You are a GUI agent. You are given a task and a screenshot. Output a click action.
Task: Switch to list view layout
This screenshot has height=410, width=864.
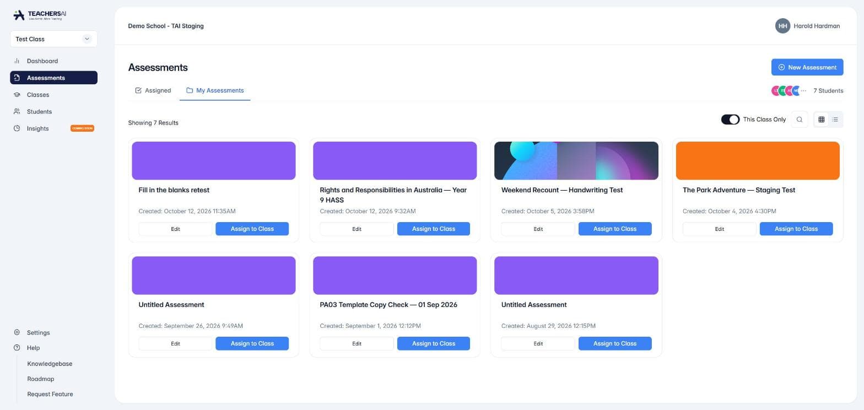[x=835, y=120]
